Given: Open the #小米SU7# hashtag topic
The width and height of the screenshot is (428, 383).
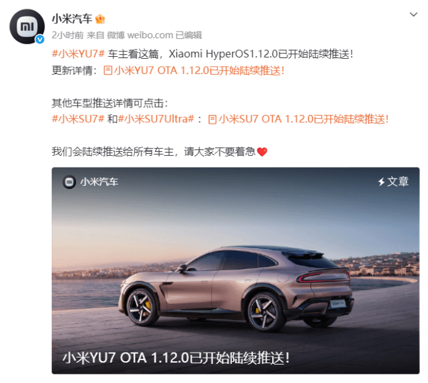Looking at the screenshot, I should click(x=78, y=119).
